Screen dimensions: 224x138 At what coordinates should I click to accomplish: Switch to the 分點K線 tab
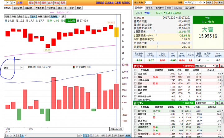coord(29,8)
